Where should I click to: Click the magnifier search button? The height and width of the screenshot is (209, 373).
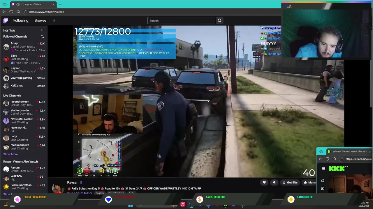coord(220,21)
